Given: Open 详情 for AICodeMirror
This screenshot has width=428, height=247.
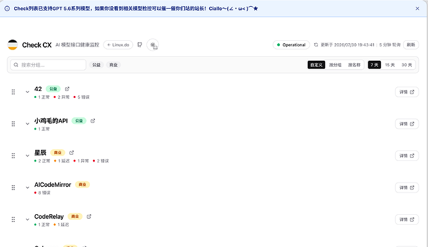Looking at the screenshot, I should (x=407, y=188).
